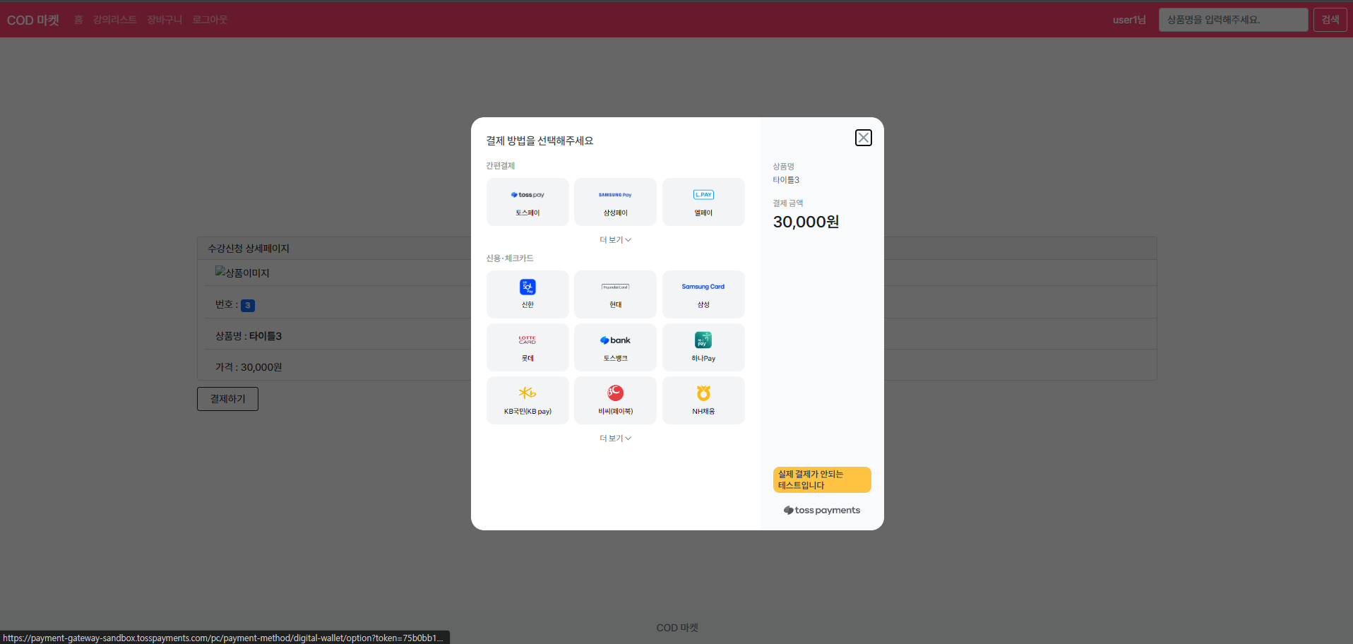Click the user1님 label
The width and height of the screenshot is (1353, 644).
point(1129,20)
